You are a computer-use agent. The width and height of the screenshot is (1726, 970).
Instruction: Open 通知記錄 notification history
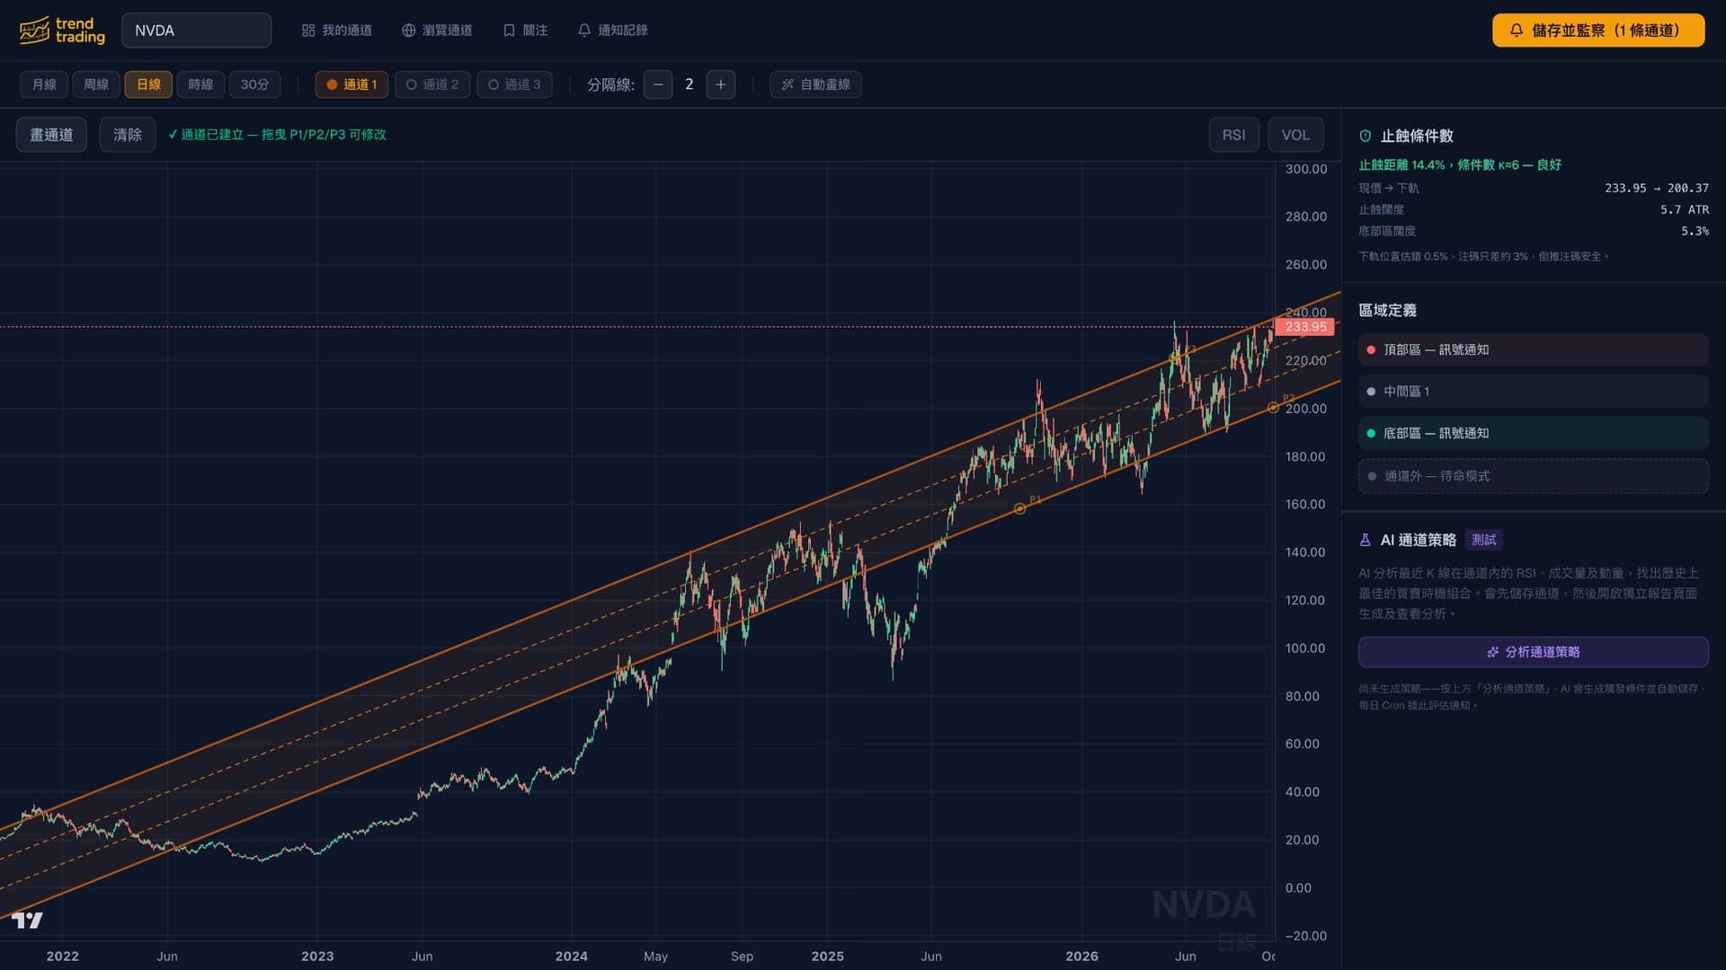[x=612, y=31]
